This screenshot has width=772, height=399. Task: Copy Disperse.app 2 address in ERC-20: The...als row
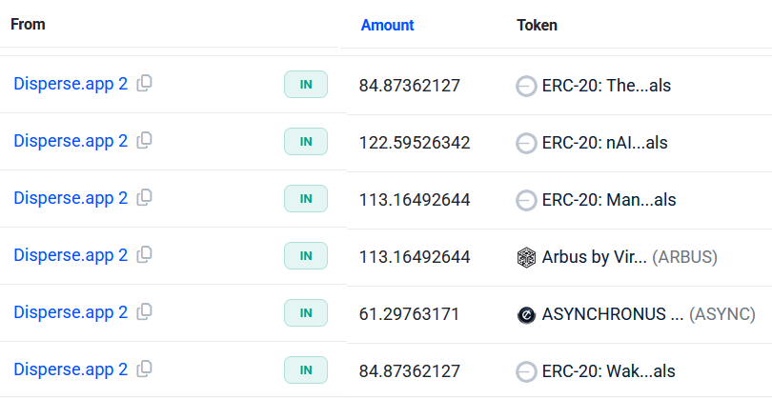(x=144, y=83)
